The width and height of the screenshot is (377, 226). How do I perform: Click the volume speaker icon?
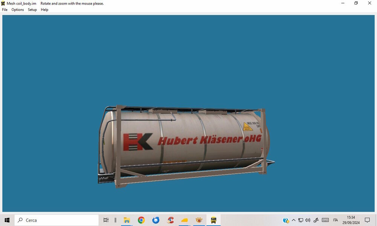(x=308, y=220)
